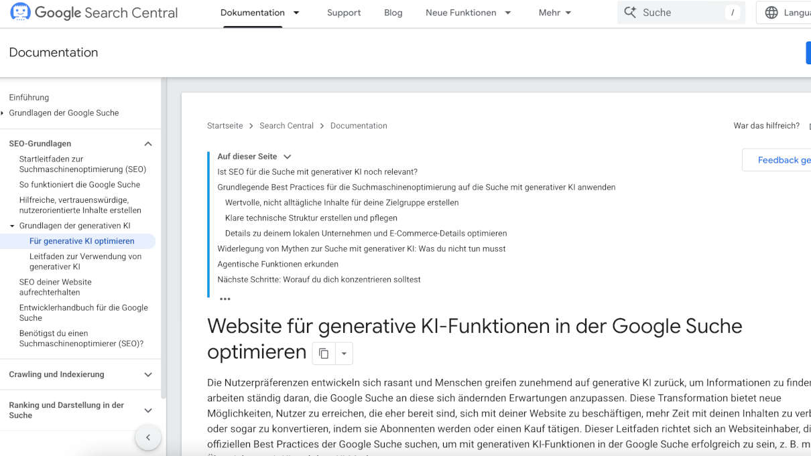Jump to 'Grundlegende Best Practices' section link

(416, 187)
